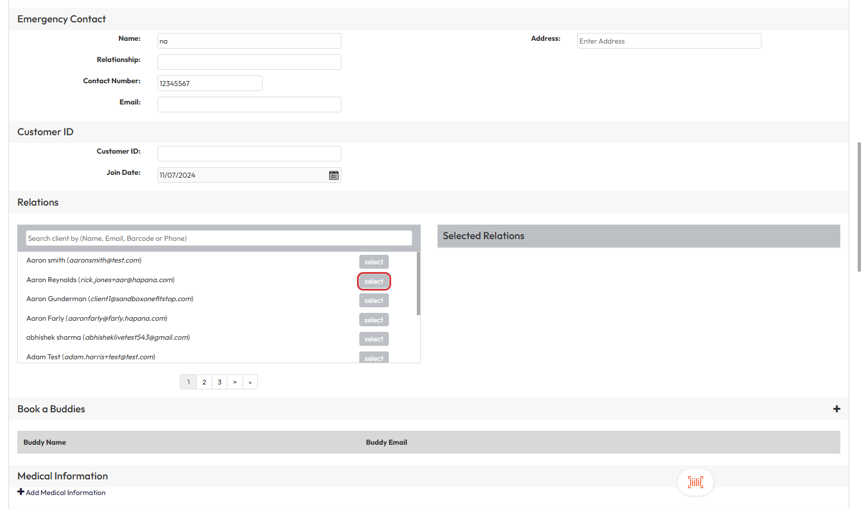
Task: Open the Add Medical Information link
Action: click(65, 493)
